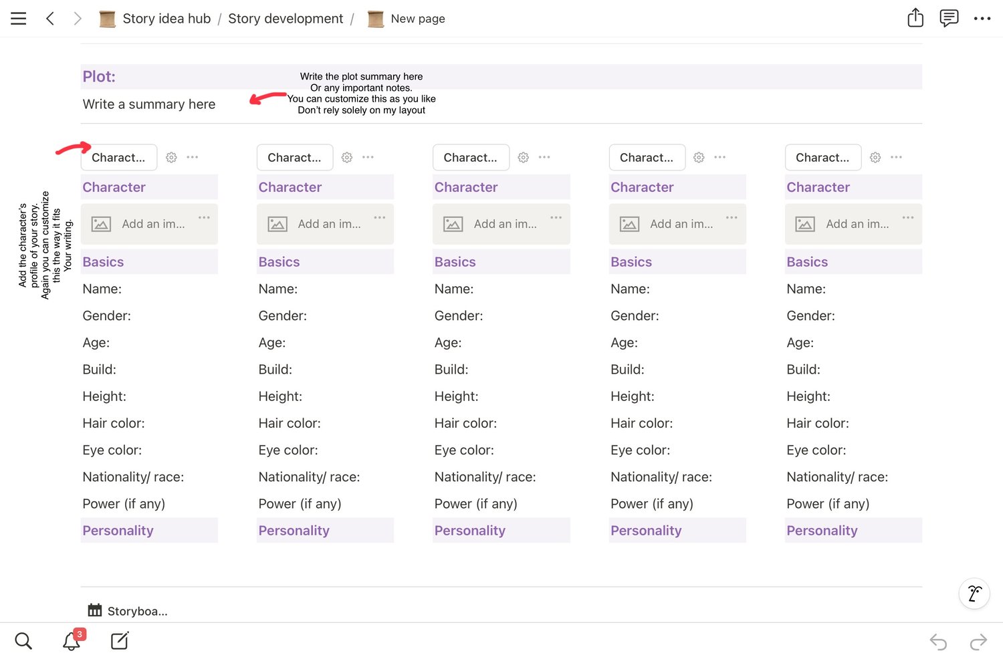The width and height of the screenshot is (1003, 659).
Task: Open the comments panel icon
Action: 949,18
